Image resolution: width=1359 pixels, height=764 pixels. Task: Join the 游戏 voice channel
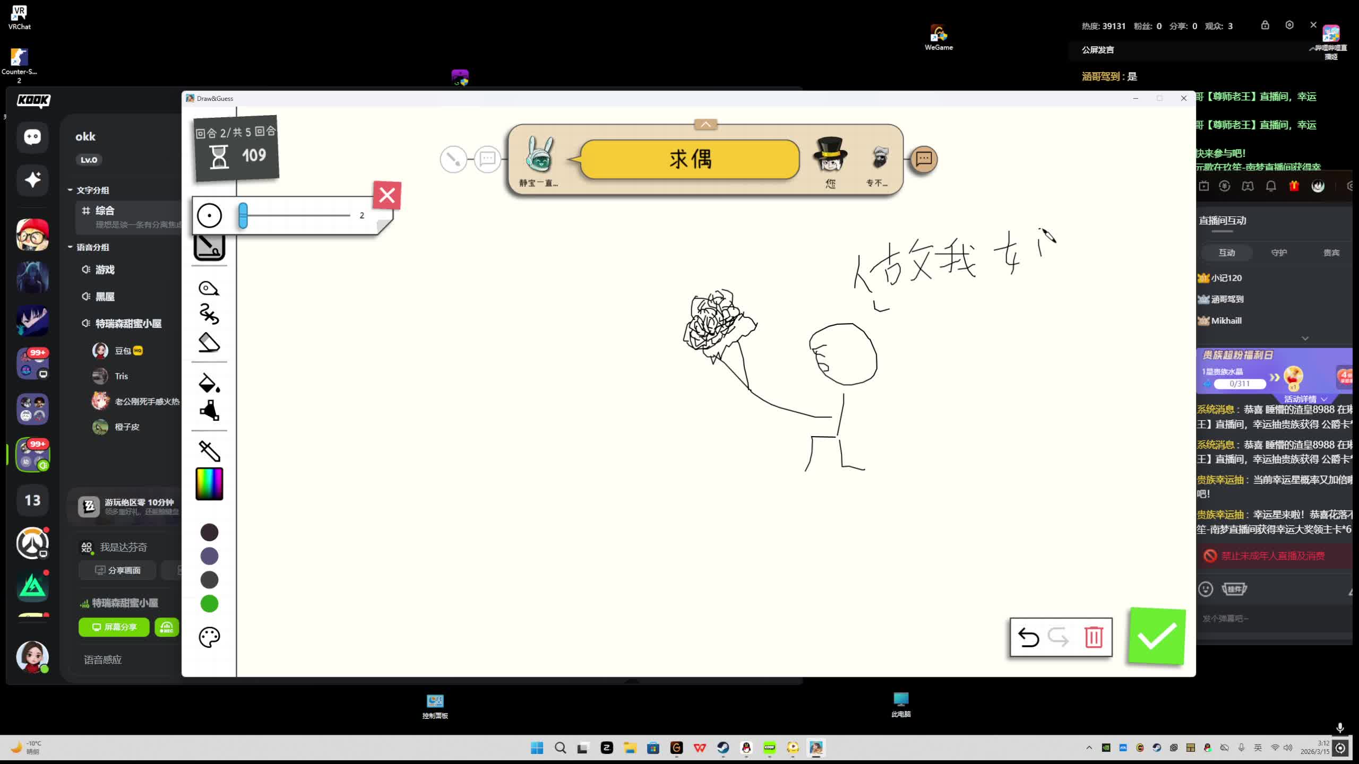(x=105, y=270)
